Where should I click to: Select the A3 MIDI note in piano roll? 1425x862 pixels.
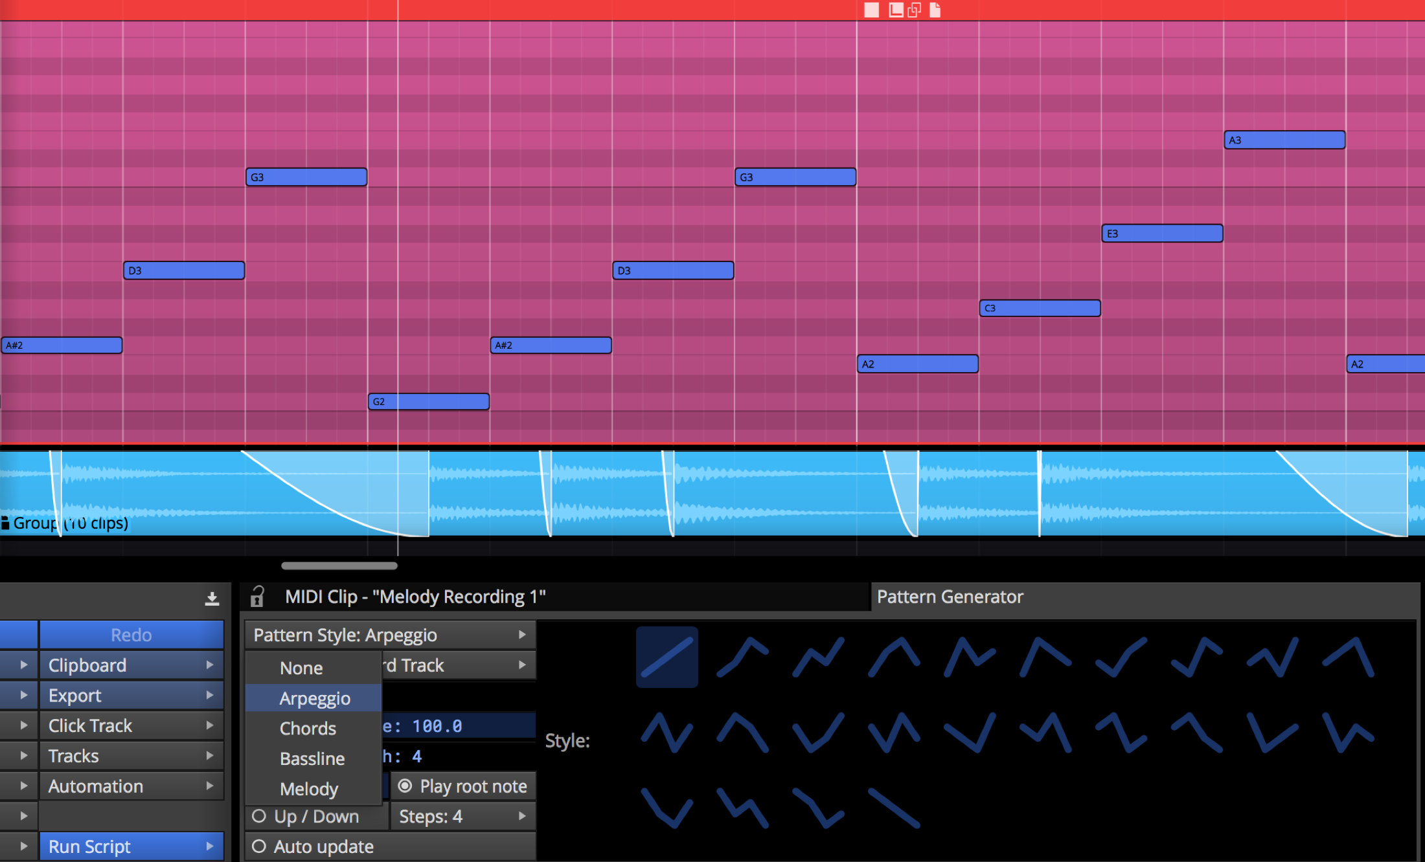point(1284,140)
